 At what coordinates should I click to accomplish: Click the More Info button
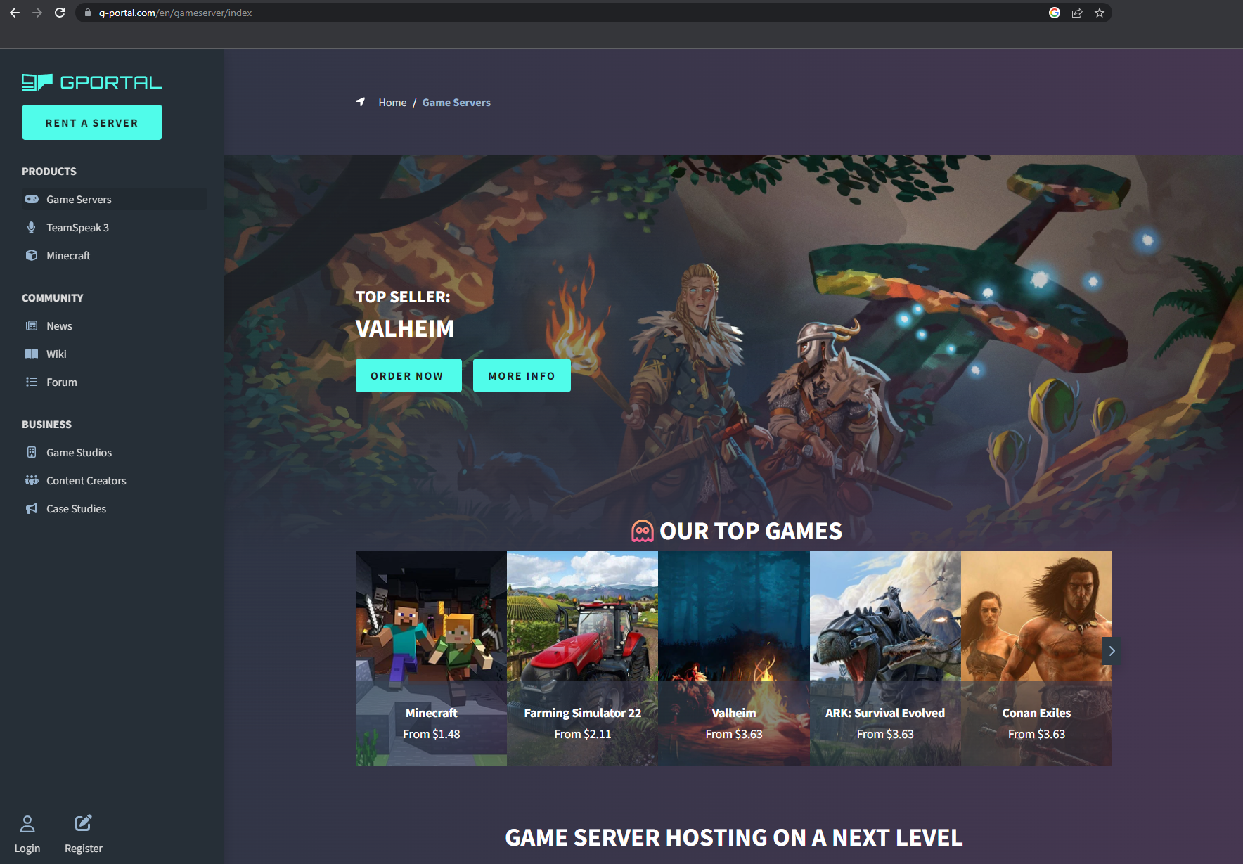[x=522, y=375]
